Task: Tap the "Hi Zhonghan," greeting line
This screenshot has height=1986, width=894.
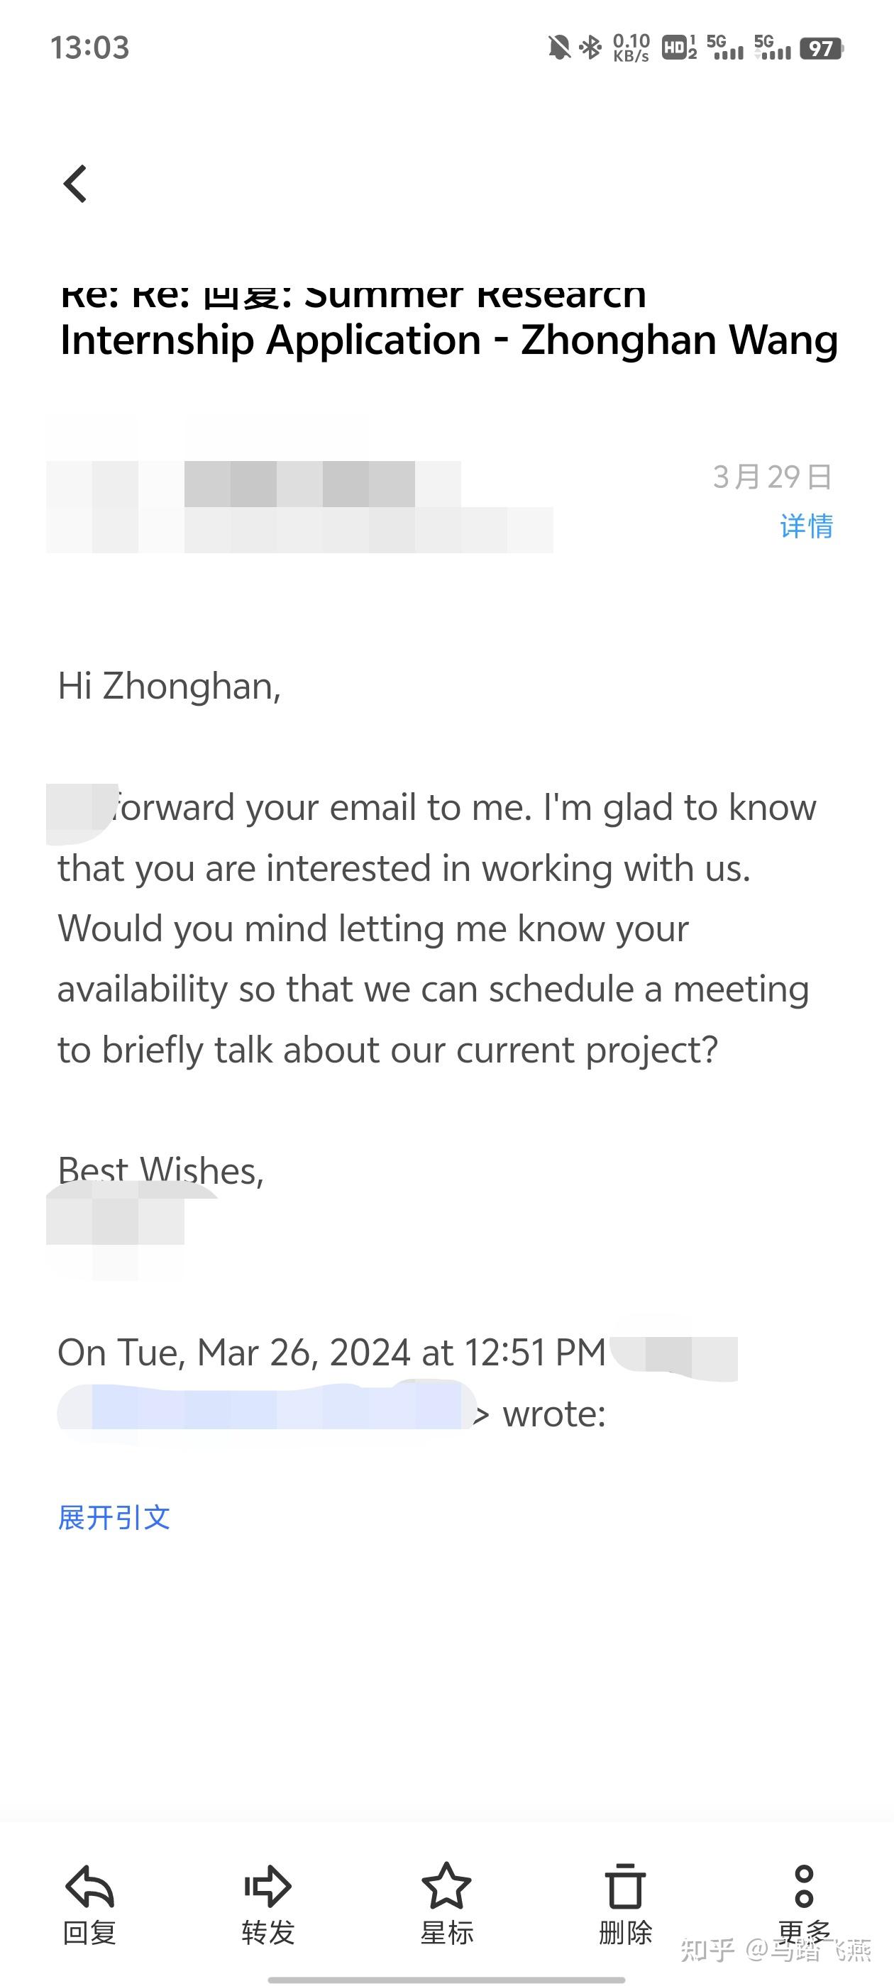Action: [x=170, y=686]
